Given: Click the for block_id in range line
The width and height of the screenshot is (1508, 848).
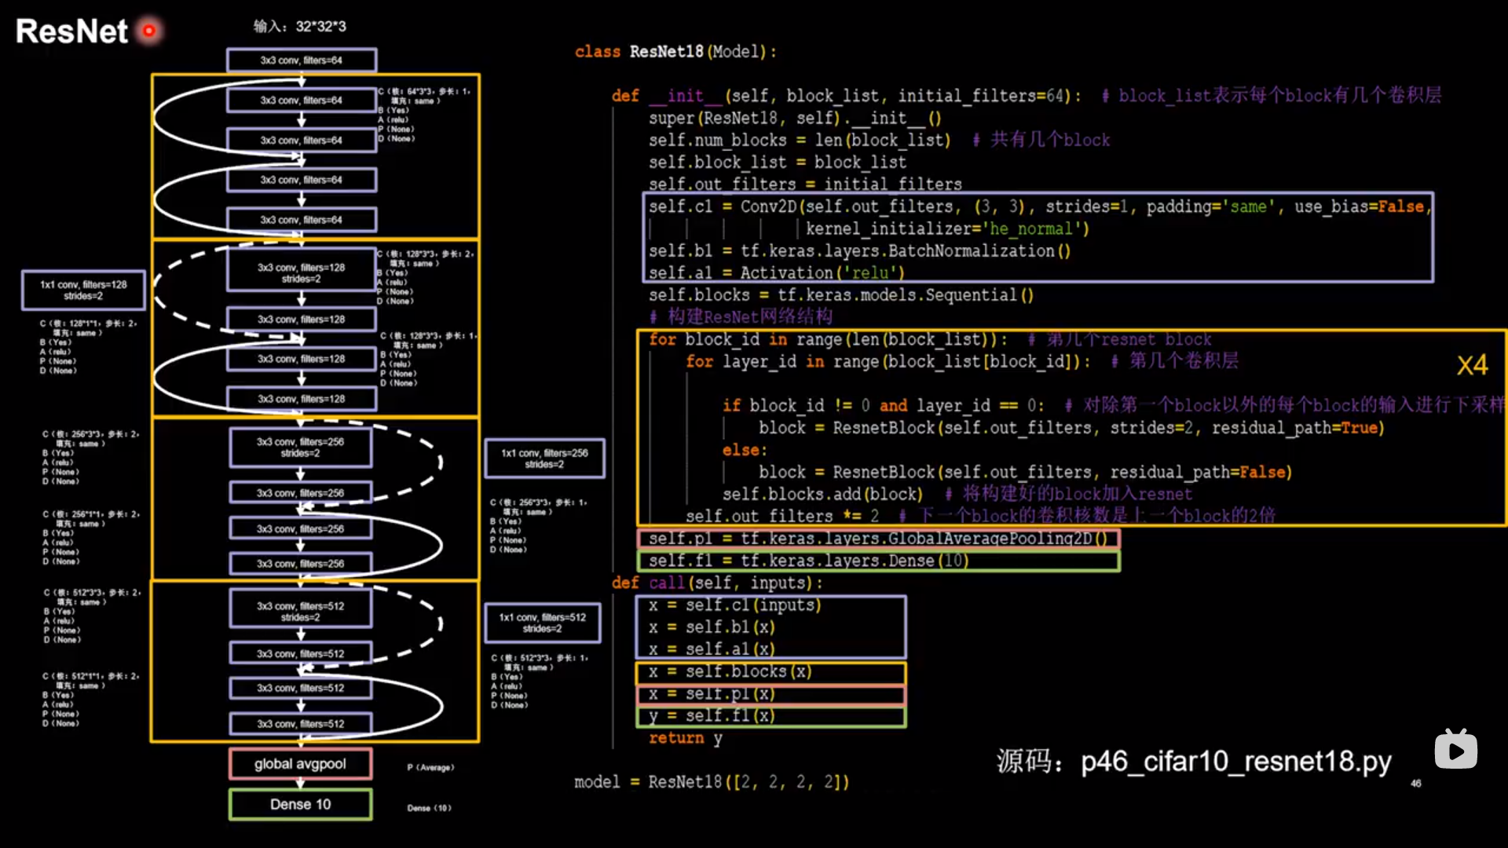Looking at the screenshot, I should 930,339.
